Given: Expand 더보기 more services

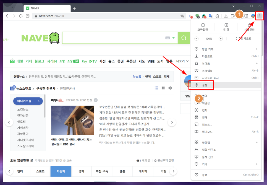Looking at the screenshot, I should pos(182,61).
